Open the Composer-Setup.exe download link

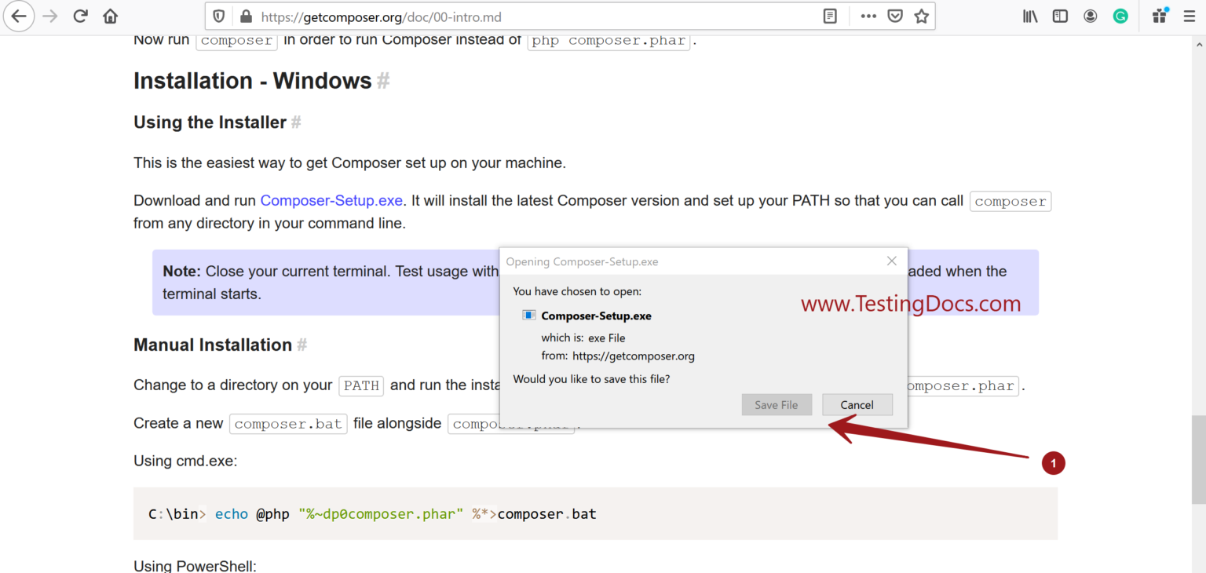click(x=331, y=200)
